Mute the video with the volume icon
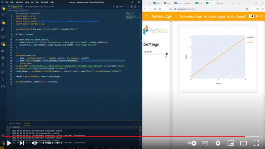This screenshot has width=265, height=149. tap(34, 143)
